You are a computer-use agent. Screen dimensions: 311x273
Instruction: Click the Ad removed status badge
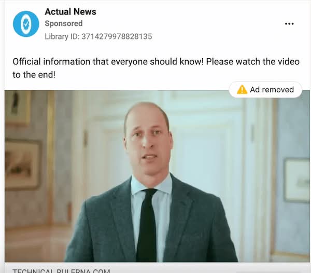[265, 90]
